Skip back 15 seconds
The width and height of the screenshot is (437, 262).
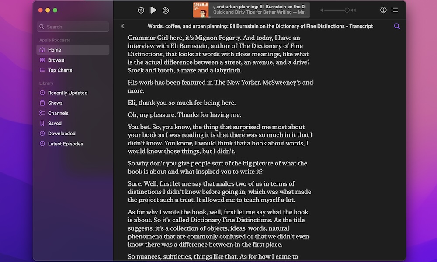tap(141, 10)
